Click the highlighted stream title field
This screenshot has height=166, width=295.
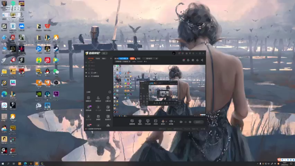point(122,59)
